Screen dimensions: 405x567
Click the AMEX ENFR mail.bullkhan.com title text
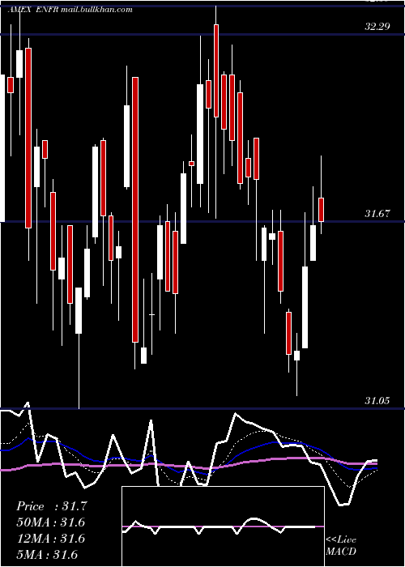pyautogui.click(x=70, y=10)
